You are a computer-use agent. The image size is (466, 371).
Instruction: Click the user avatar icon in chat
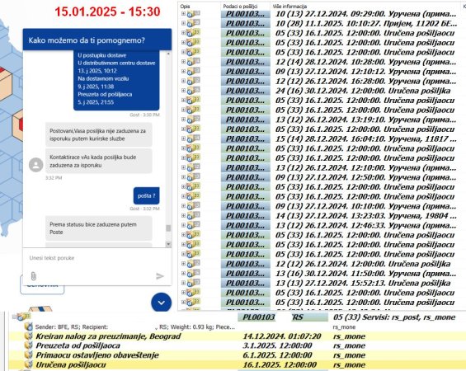tap(36, 165)
